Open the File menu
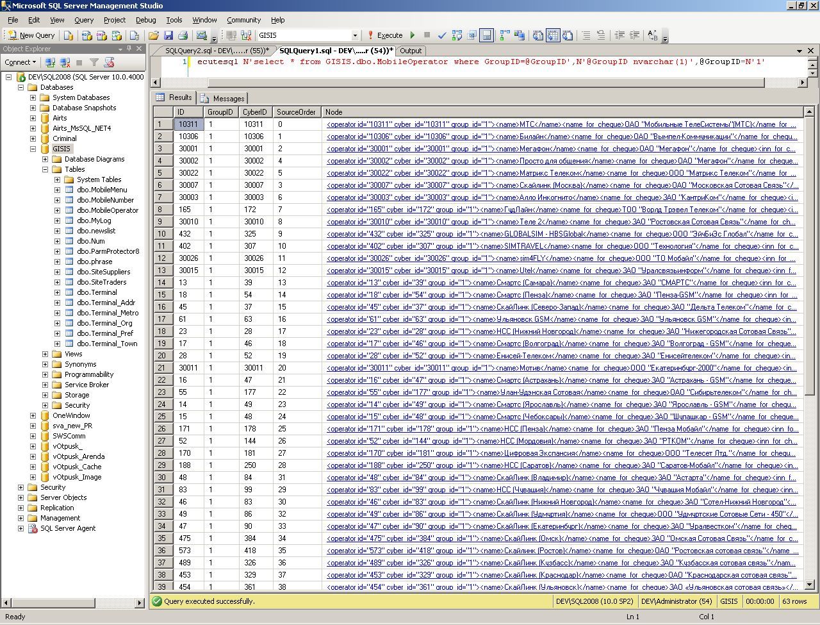This screenshot has height=625, width=820. click(x=13, y=20)
